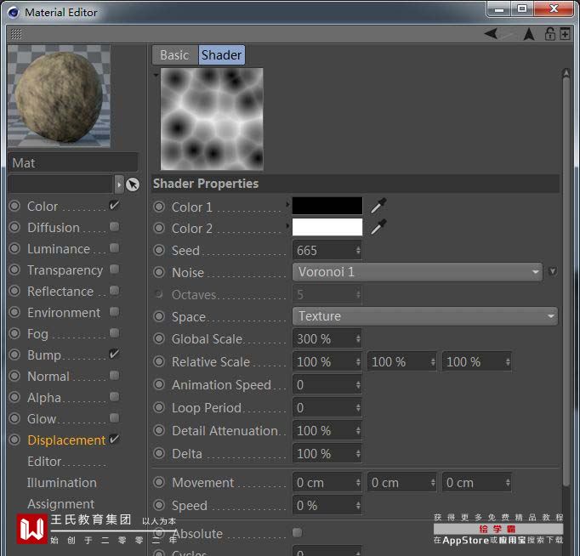Click the Cinema 4D logo in title bar
This screenshot has height=556, width=580.
[x=14, y=13]
